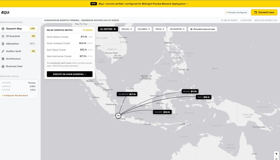Image resolution: width=280 pixels, height=160 pixels.
Task: Select South Sulawesi Cluster row
Action: pyautogui.click(x=69, y=43)
